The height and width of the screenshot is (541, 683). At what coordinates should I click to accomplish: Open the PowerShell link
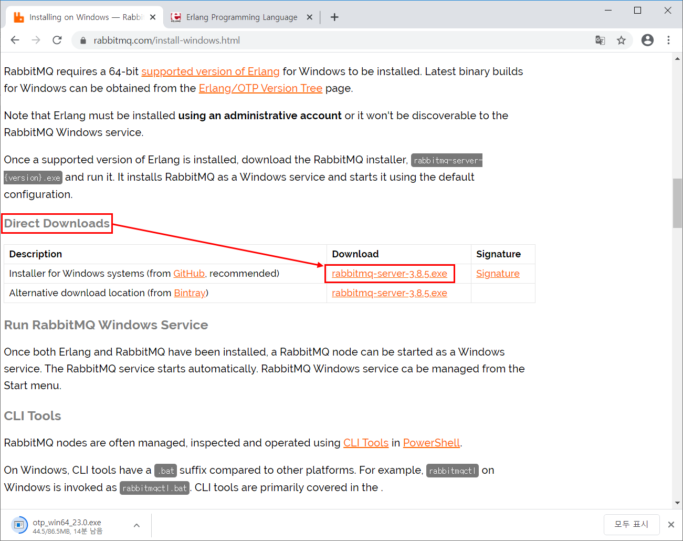tap(432, 443)
